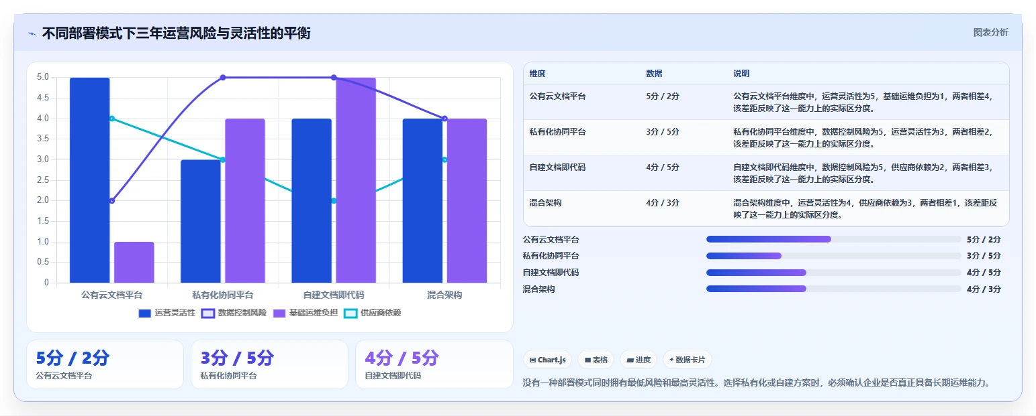Click the purple line point at 私有化协同平台
The width and height of the screenshot is (1036, 416).
pyautogui.click(x=223, y=78)
